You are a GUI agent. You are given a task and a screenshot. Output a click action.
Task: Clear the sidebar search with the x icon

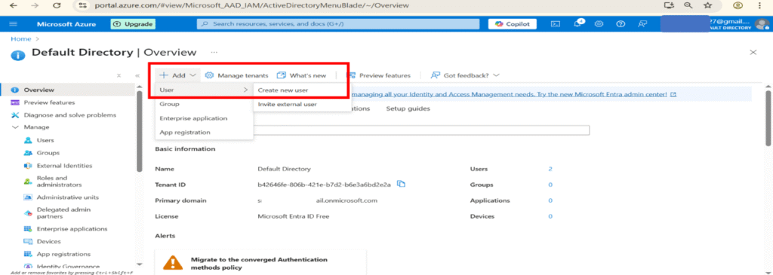pos(119,76)
